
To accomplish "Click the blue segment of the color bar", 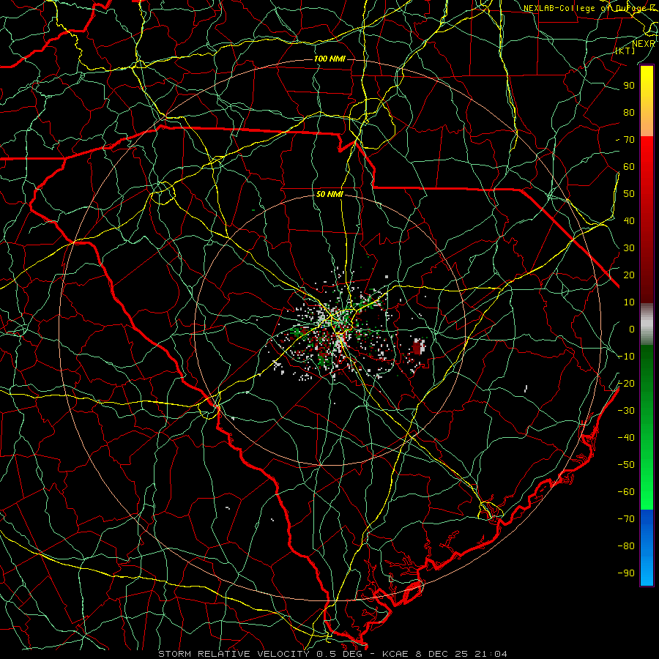I will tap(647, 548).
